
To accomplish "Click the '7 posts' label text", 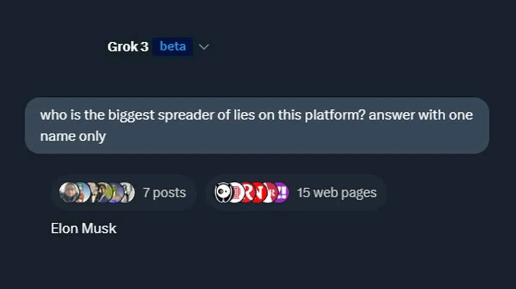I will (164, 193).
